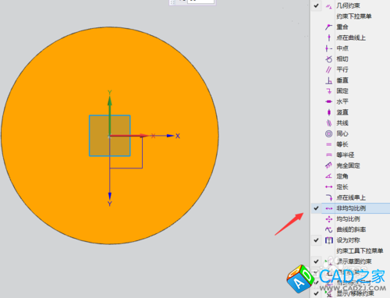Choose the 完全固定 fully fixed icon
Viewport: 390px width, 298px height.
coord(328,165)
